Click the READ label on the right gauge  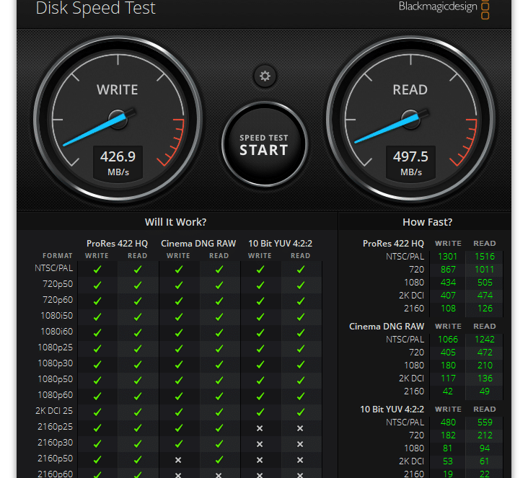(x=410, y=90)
